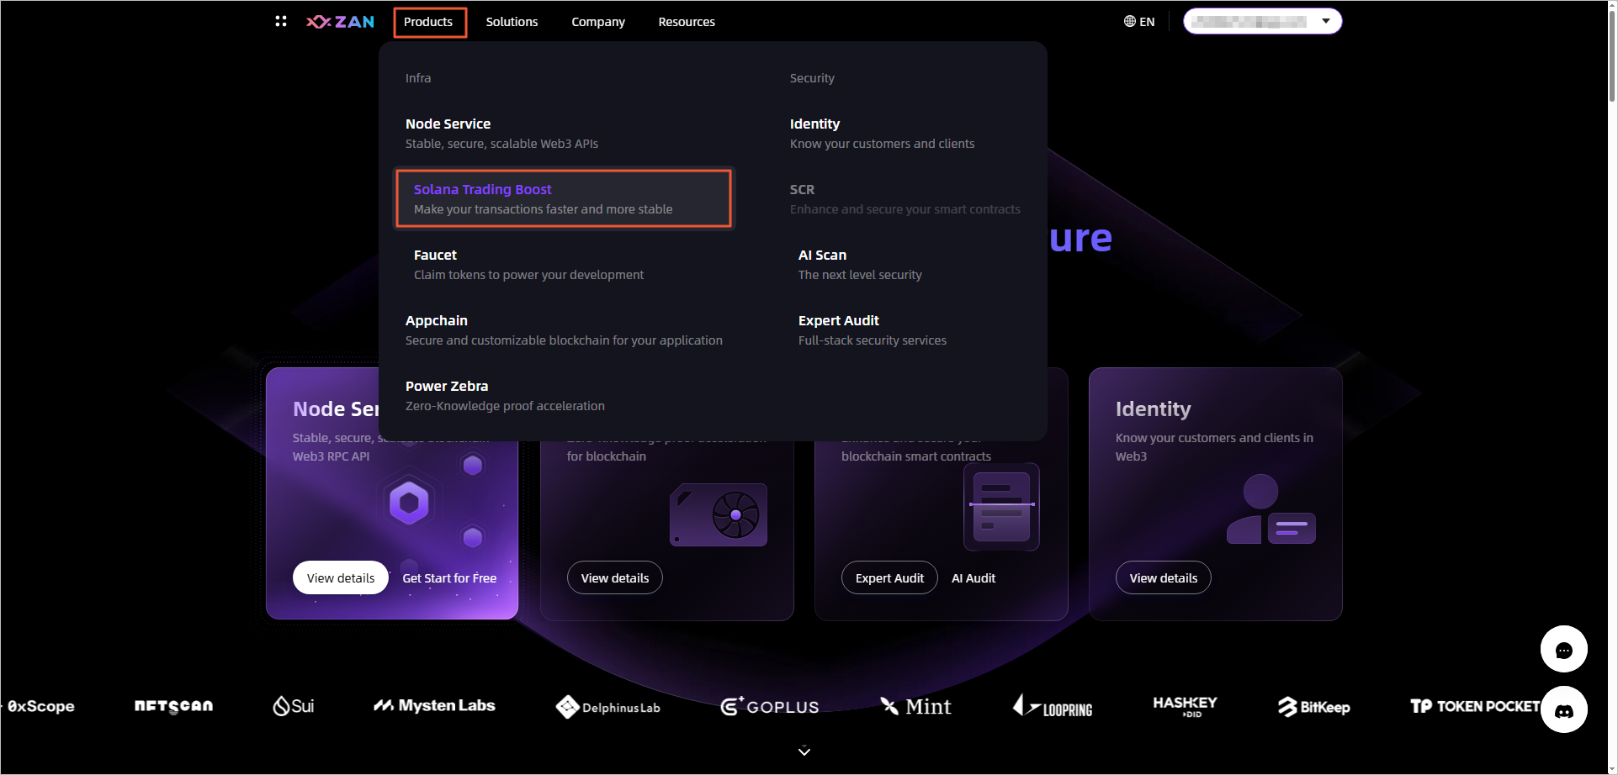Click the Security section label
Image resolution: width=1618 pixels, height=775 pixels.
click(812, 78)
